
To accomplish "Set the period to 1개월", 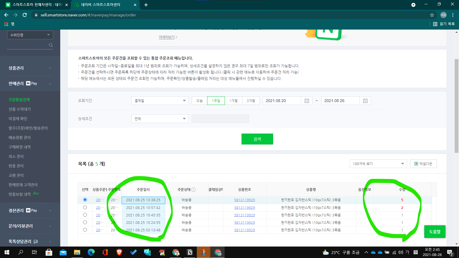I will coord(234,101).
